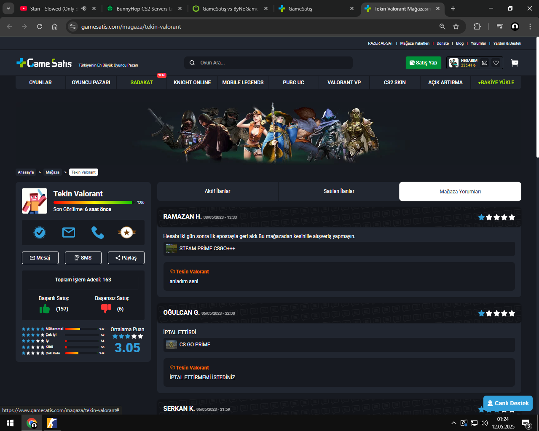Open MOBILE LEGENDS menu item

(x=243, y=83)
